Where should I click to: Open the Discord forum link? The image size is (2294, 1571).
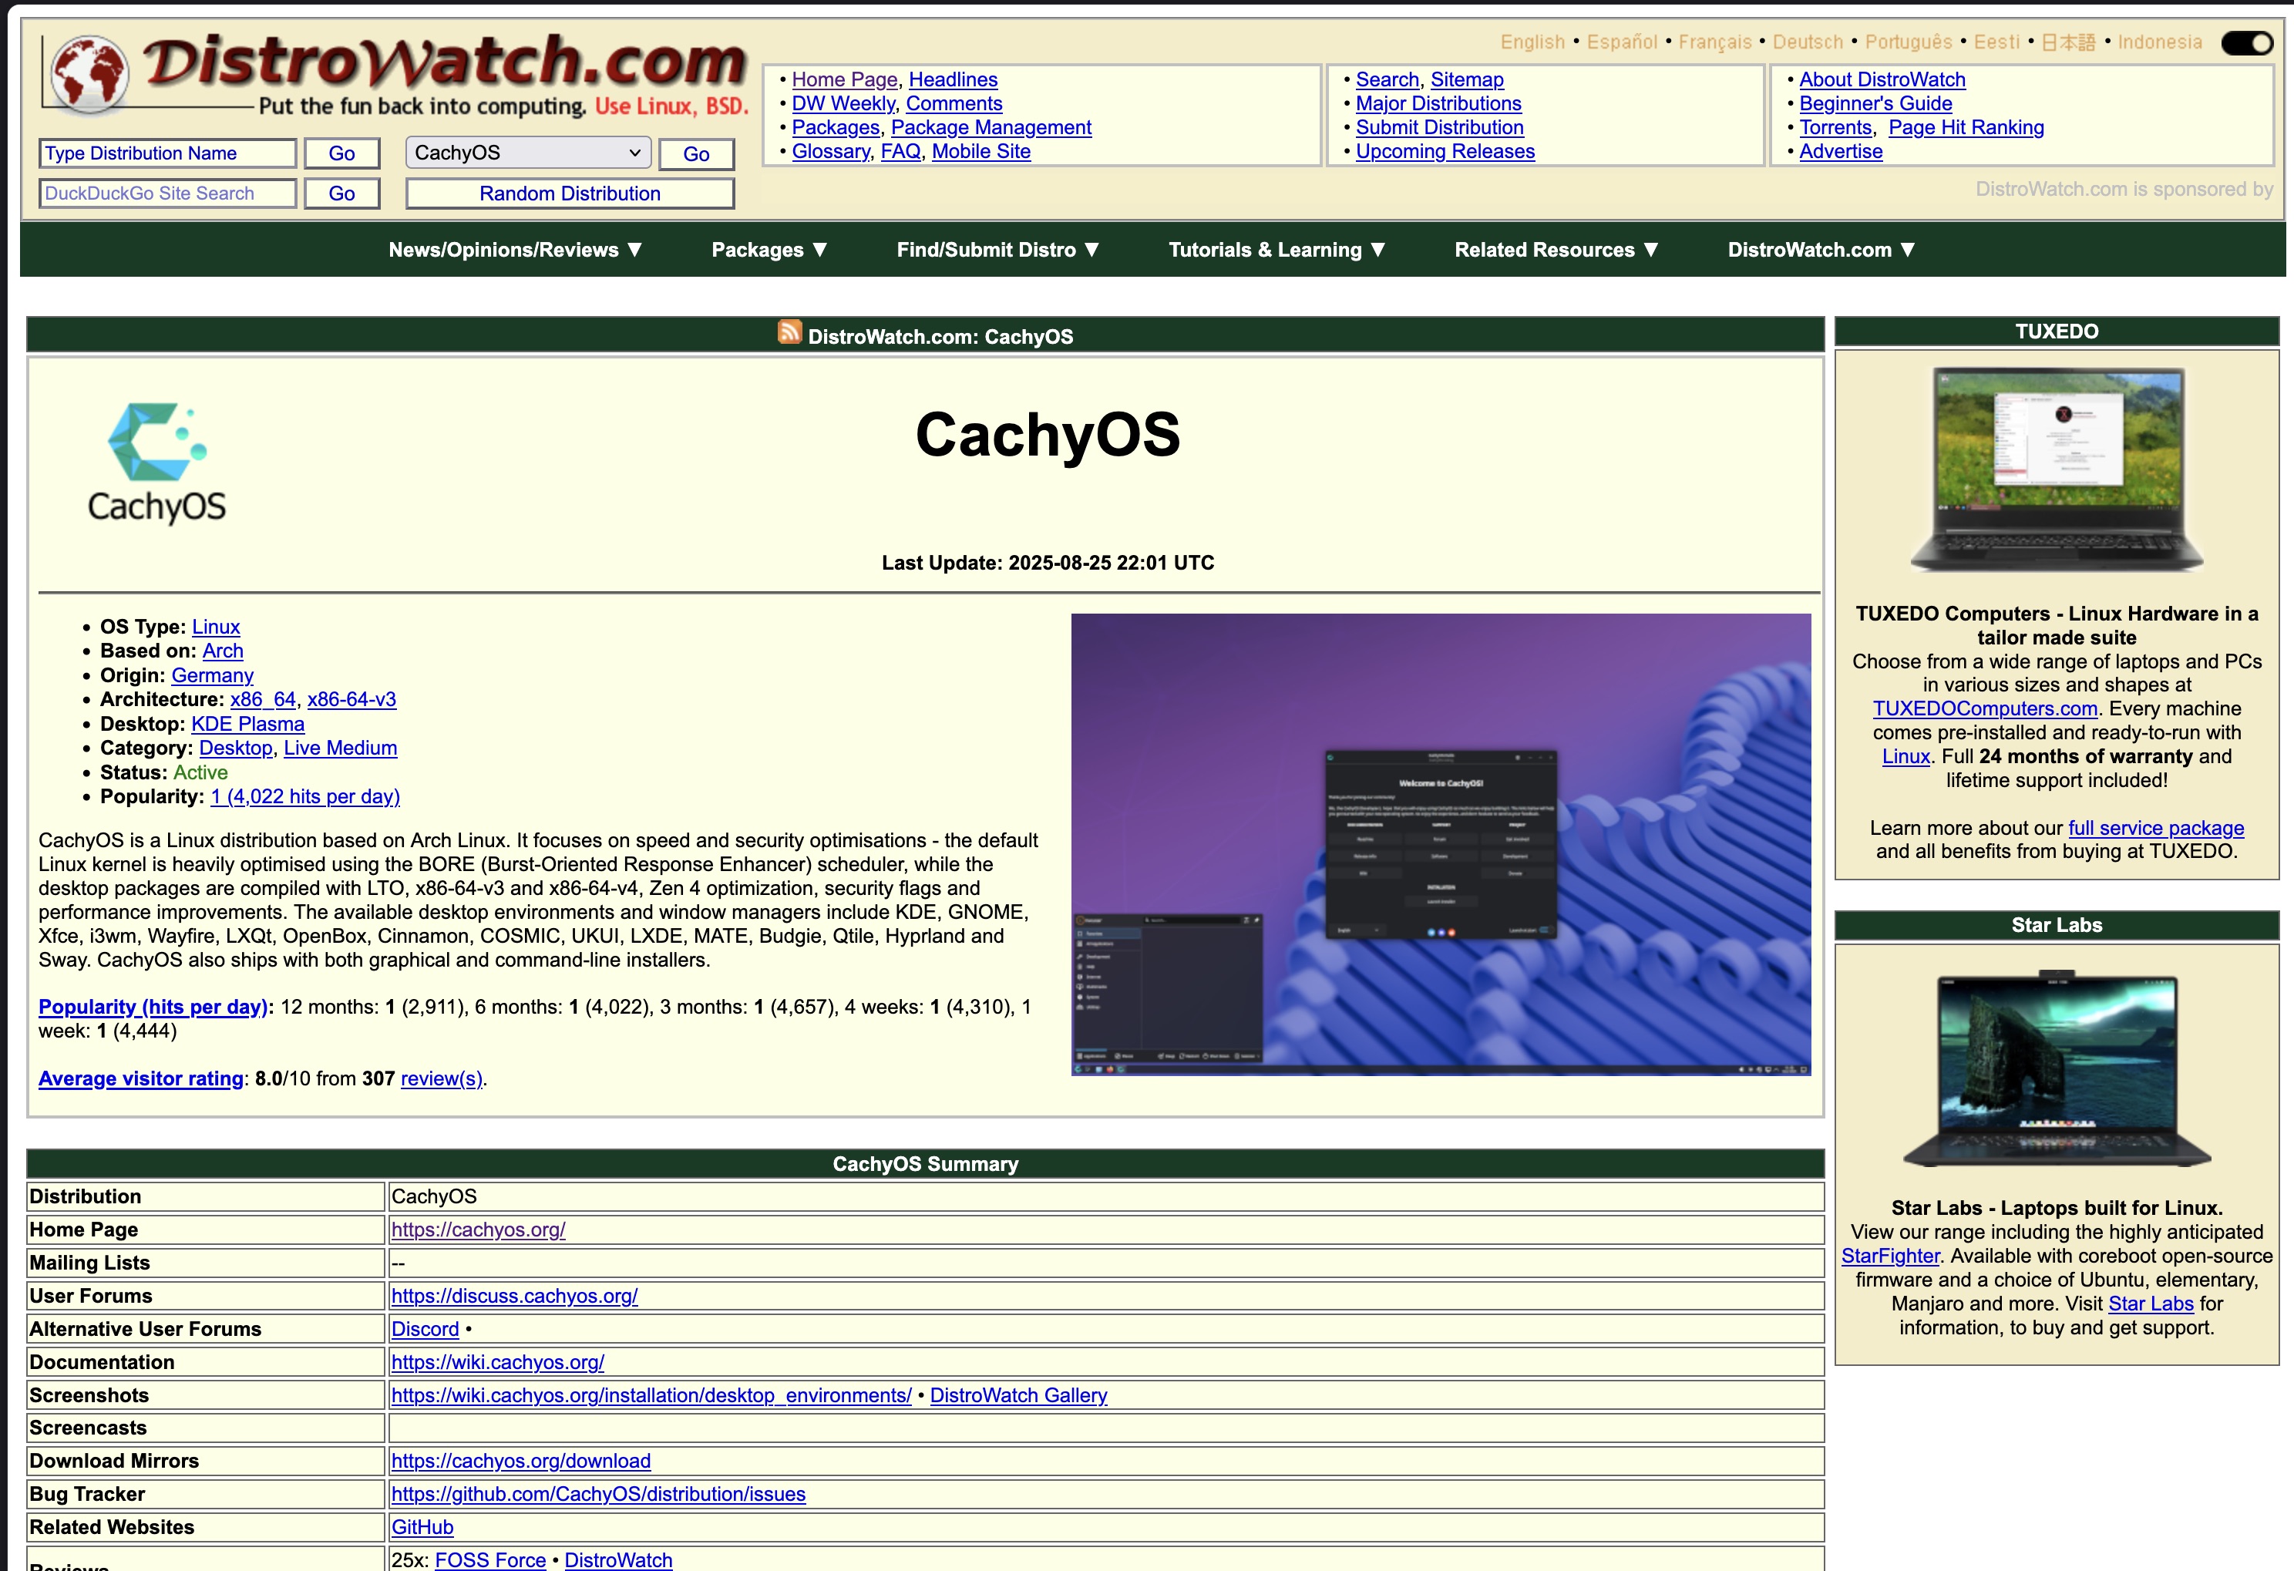pos(425,1329)
